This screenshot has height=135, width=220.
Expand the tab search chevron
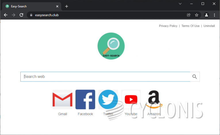click(x=180, y=4)
